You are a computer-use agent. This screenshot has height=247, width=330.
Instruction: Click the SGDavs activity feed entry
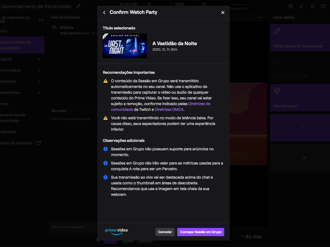(72, 30)
